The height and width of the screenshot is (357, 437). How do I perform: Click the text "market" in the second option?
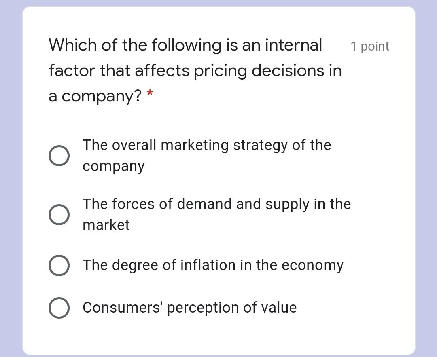tap(106, 225)
